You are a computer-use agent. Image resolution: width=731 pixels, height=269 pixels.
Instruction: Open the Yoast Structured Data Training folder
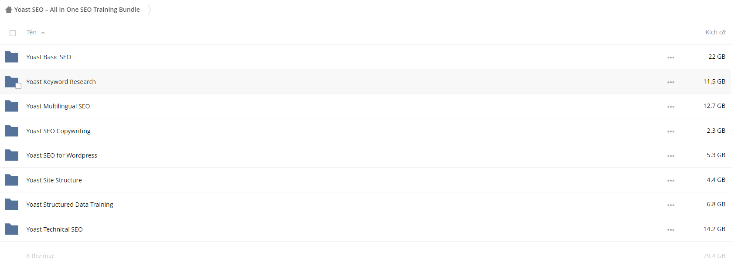[70, 205]
